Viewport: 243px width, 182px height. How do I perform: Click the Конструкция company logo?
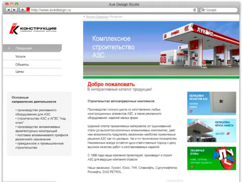click(33, 29)
